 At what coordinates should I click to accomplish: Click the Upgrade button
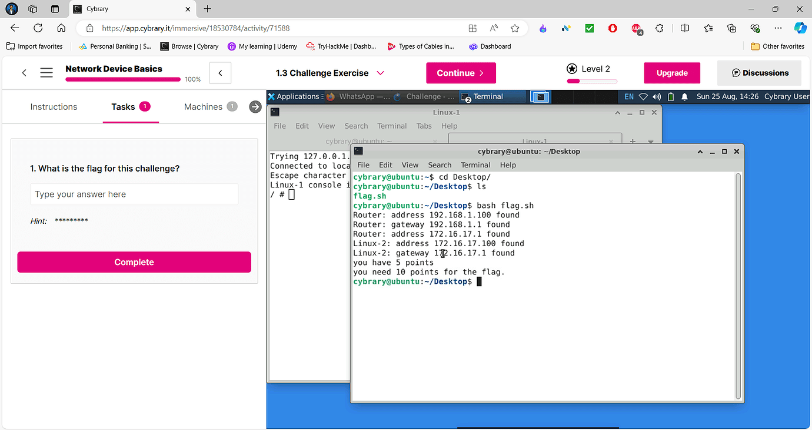(x=672, y=73)
